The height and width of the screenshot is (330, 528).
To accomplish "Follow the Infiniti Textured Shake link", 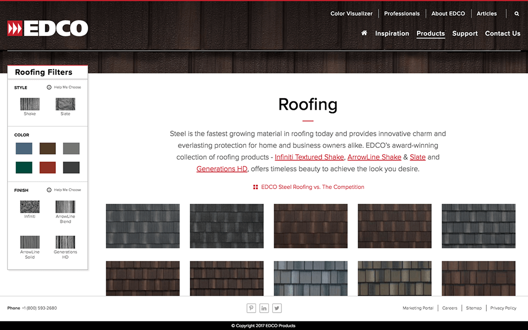I will [309, 157].
